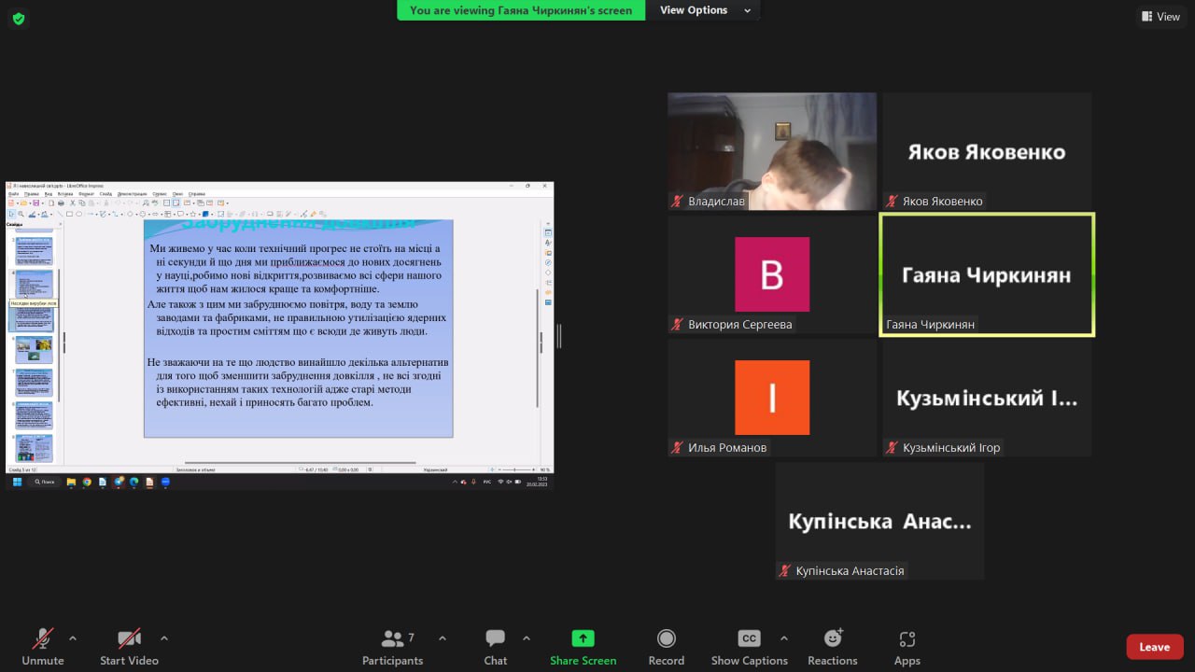The width and height of the screenshot is (1195, 672).
Task: Open Chrome from shared taskbar
Action: point(87,482)
